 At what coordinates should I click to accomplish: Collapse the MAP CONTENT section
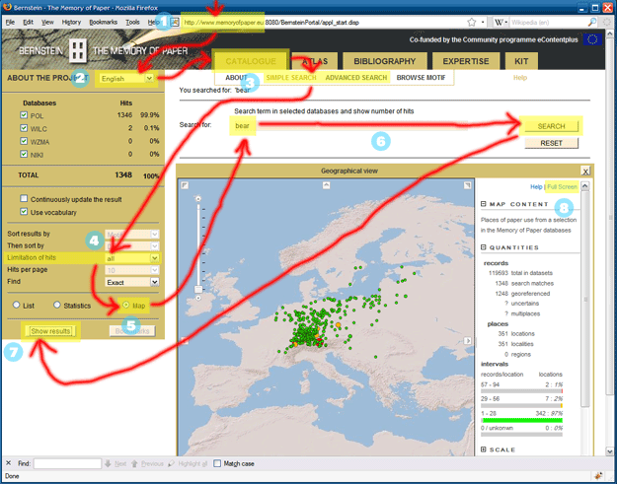pyautogui.click(x=483, y=204)
